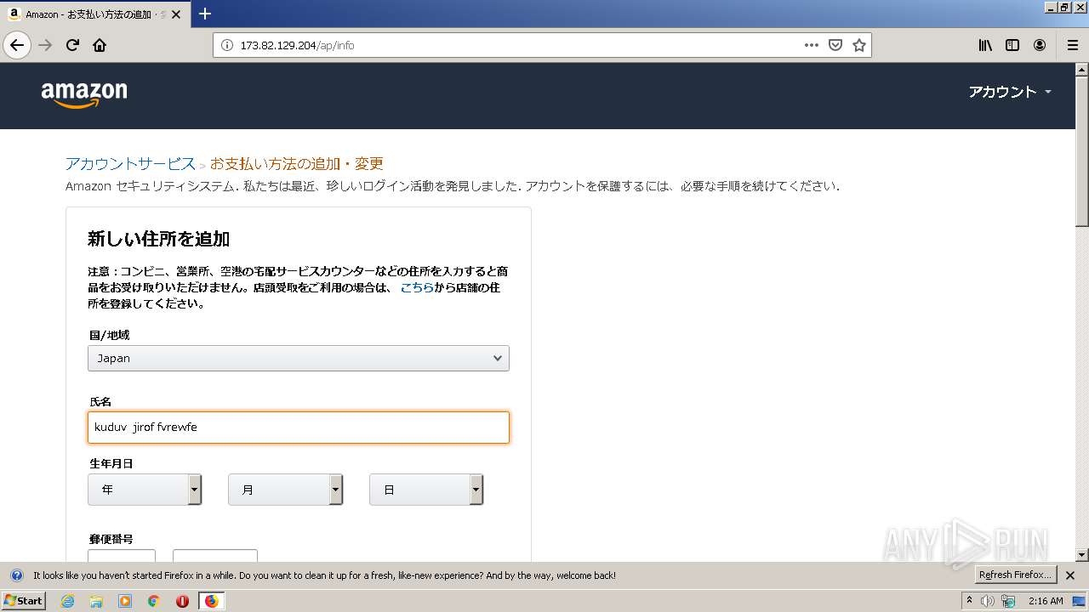Show sidebars toolbar icon

1012,45
